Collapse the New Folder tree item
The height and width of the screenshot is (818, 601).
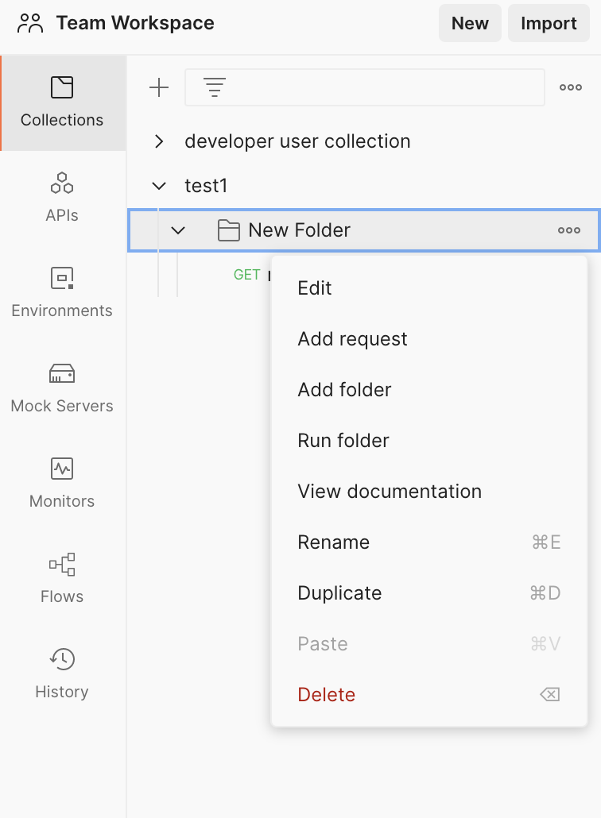pos(178,230)
